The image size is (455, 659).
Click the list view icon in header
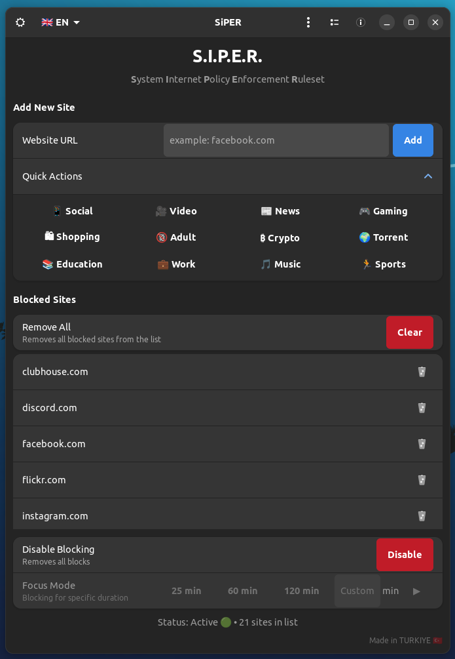tap(335, 22)
